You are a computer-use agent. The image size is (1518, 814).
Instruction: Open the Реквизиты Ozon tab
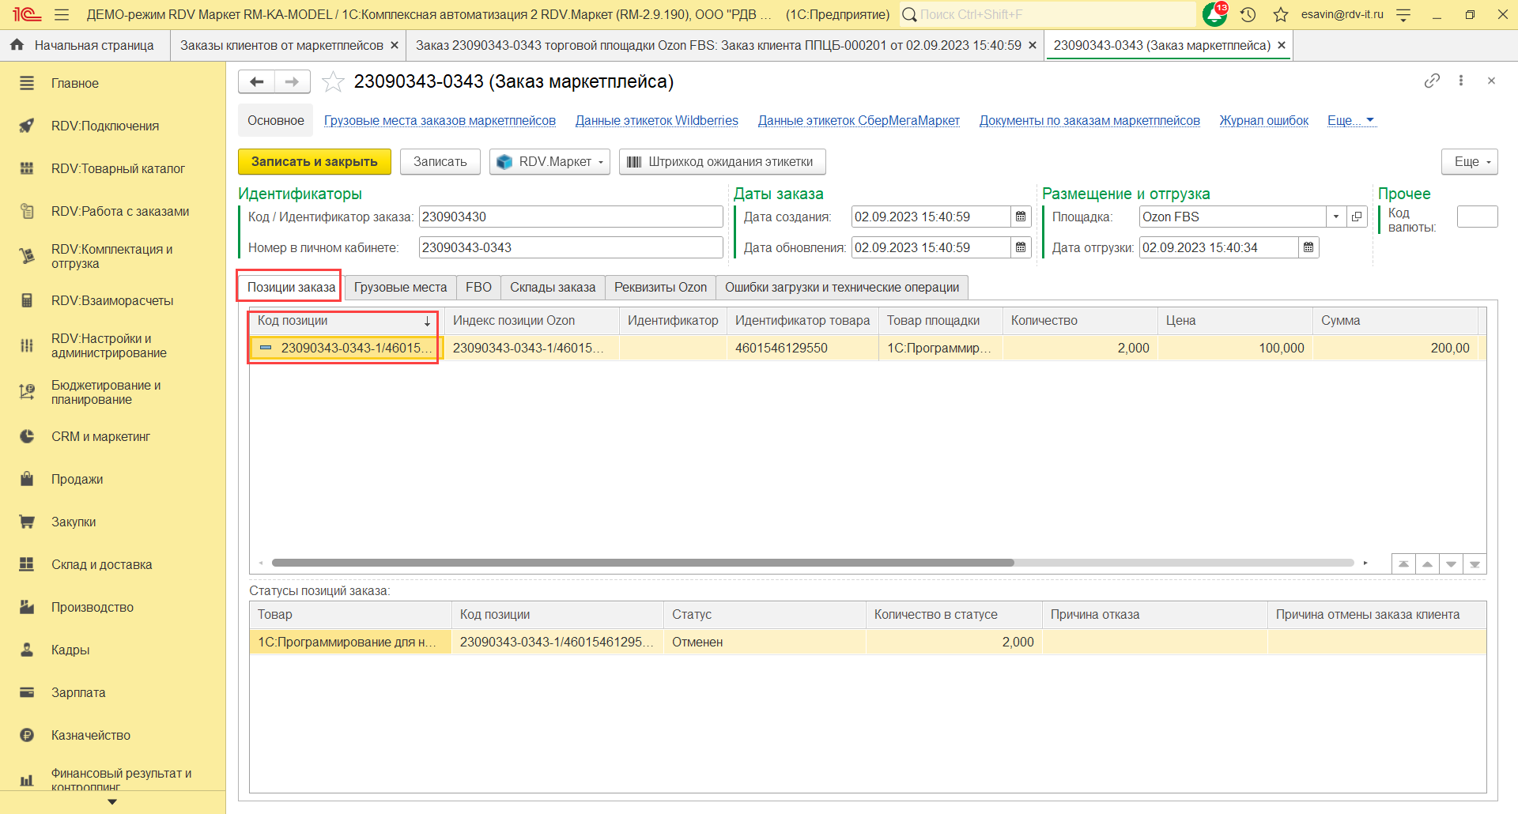660,288
